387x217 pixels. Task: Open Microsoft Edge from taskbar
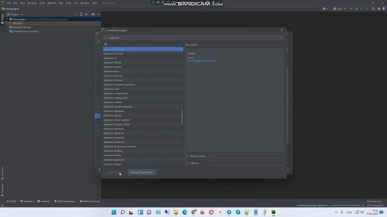(184, 212)
